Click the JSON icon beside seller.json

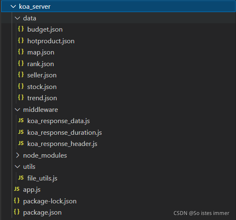pos(21,75)
